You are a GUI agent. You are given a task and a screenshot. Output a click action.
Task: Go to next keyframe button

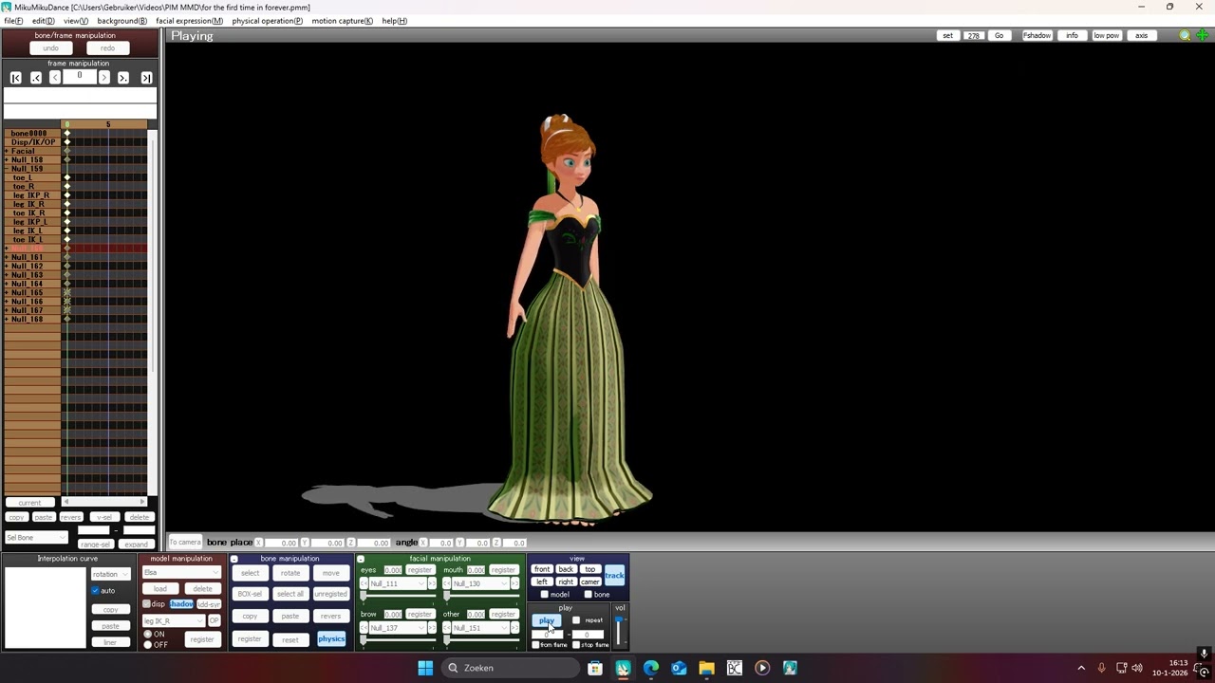click(123, 78)
